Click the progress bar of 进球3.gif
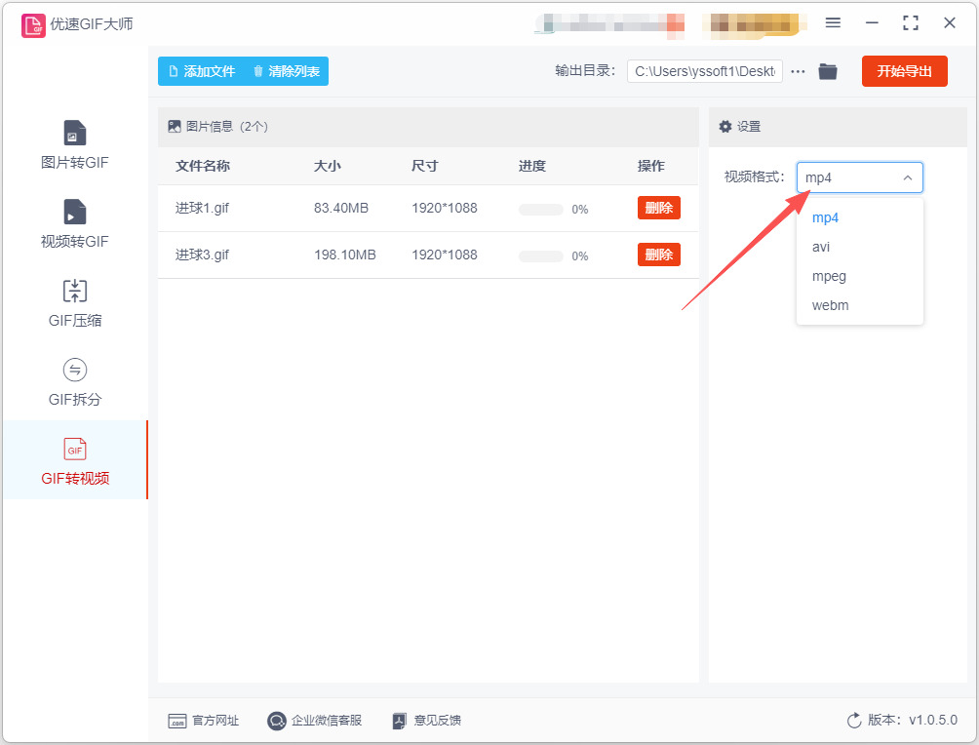This screenshot has height=745, width=979. point(541,256)
